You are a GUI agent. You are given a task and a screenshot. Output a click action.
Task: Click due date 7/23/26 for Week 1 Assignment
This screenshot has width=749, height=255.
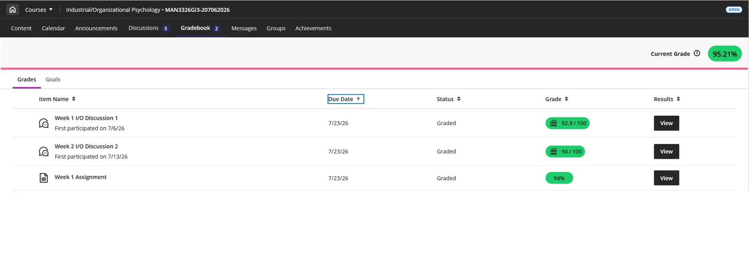(x=338, y=178)
